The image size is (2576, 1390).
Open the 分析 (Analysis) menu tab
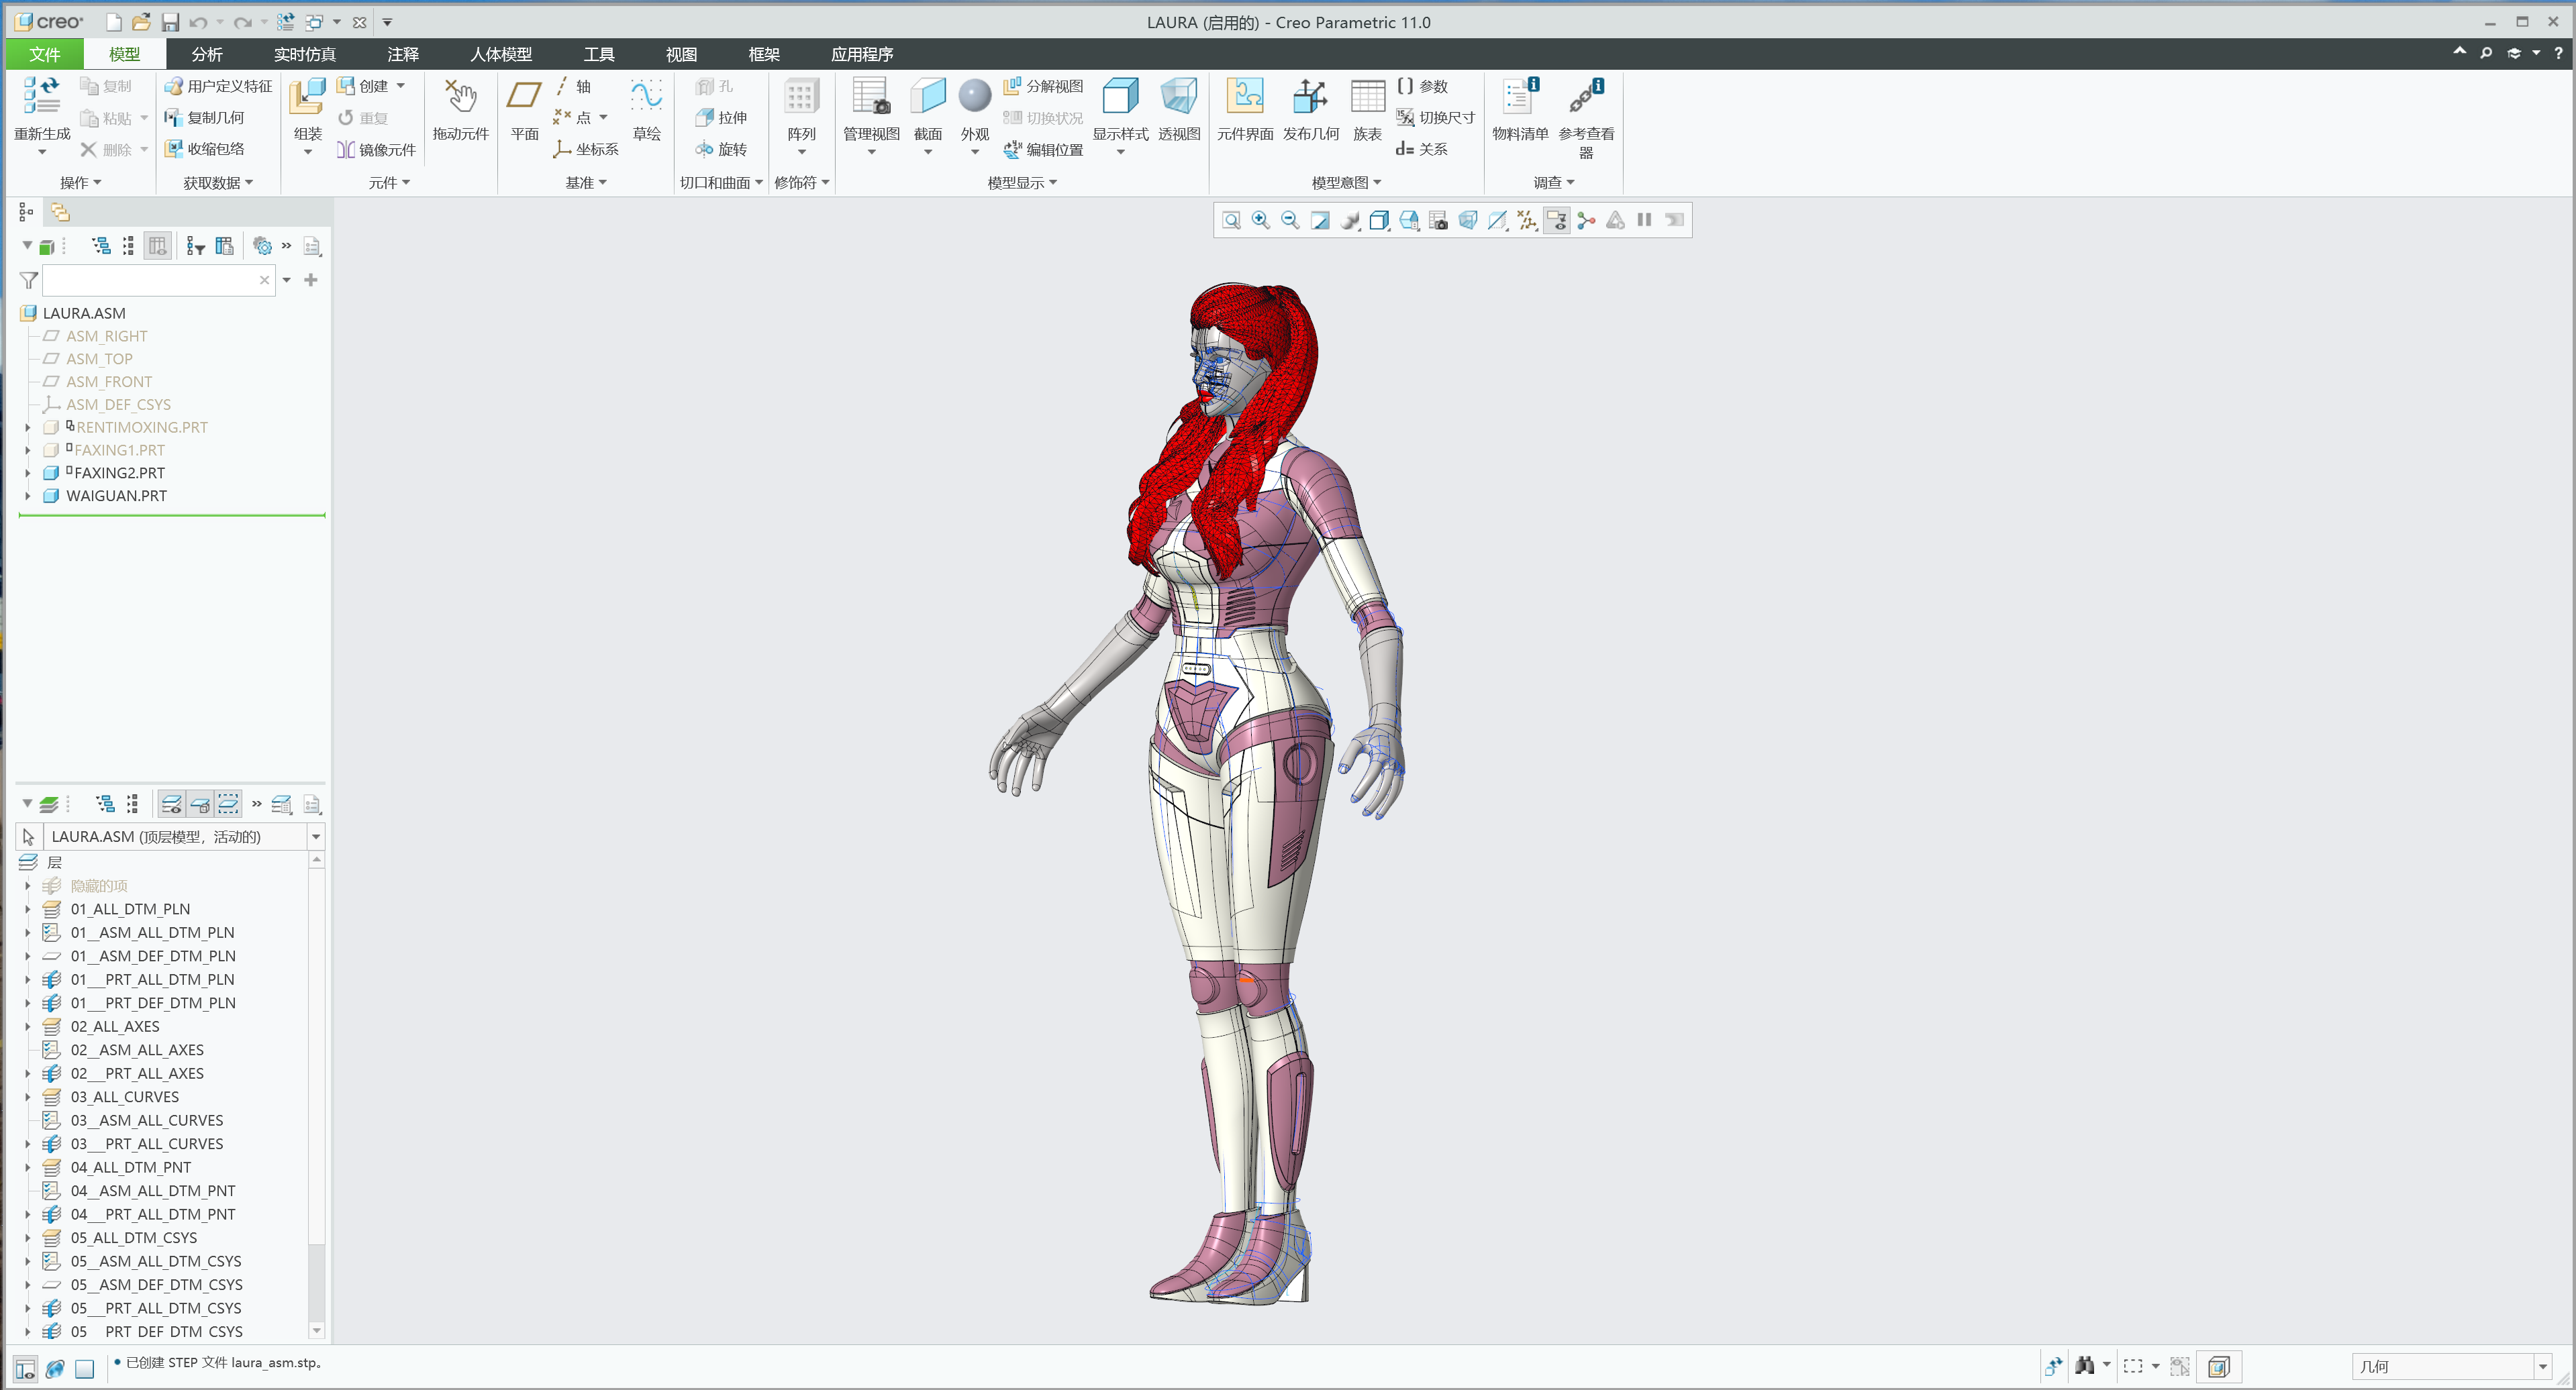206,54
